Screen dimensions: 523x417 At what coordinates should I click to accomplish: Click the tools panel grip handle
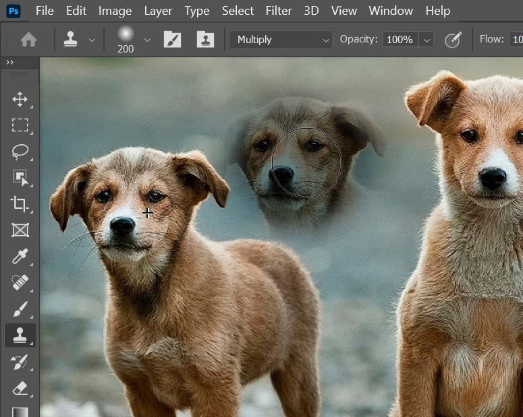(x=20, y=74)
